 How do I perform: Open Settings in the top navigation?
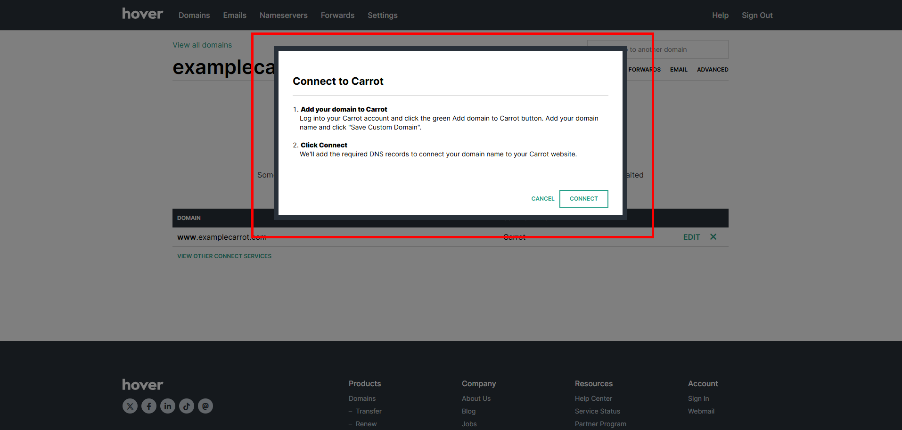coord(383,15)
